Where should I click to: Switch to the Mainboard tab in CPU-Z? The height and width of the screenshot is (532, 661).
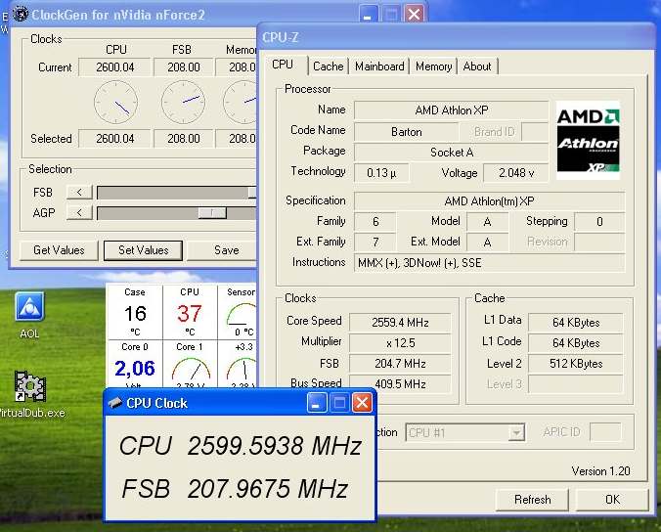(379, 66)
